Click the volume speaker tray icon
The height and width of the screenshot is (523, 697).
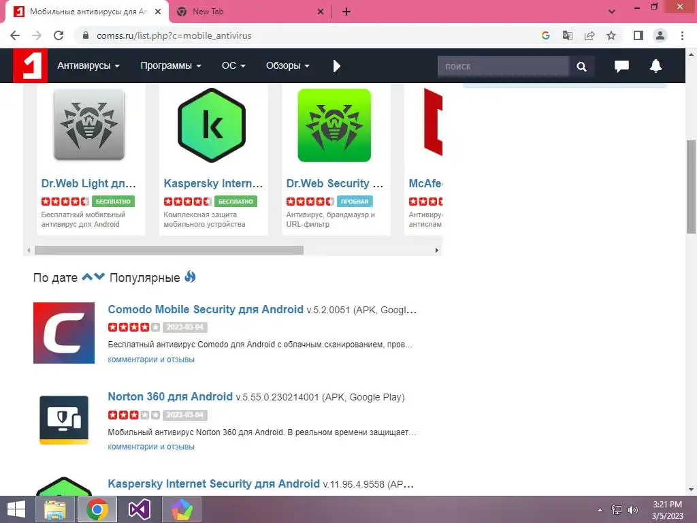(632, 510)
